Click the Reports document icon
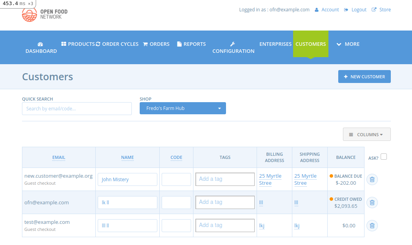 (x=179, y=44)
